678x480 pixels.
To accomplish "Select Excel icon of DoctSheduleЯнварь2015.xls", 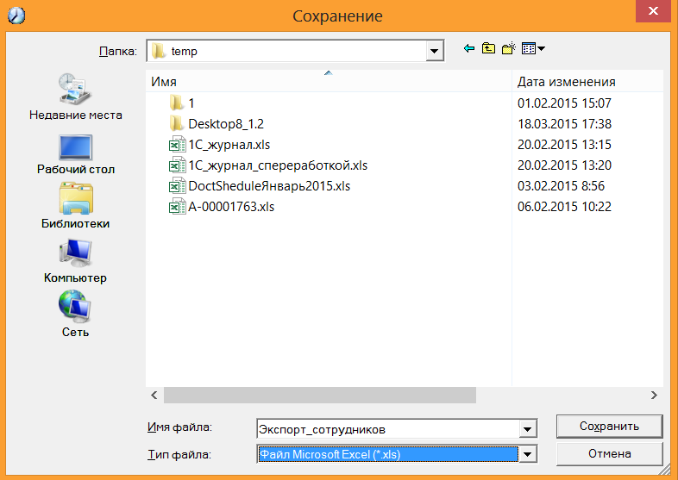I will [178, 186].
